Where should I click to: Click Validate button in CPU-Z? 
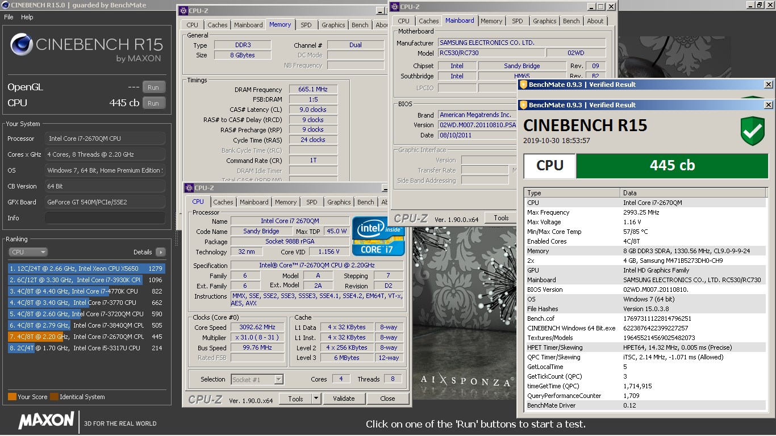(x=344, y=399)
